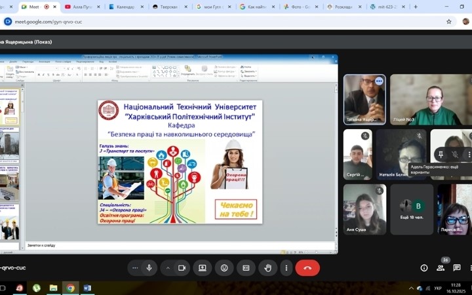Turn off the camera in Meet

(182, 267)
